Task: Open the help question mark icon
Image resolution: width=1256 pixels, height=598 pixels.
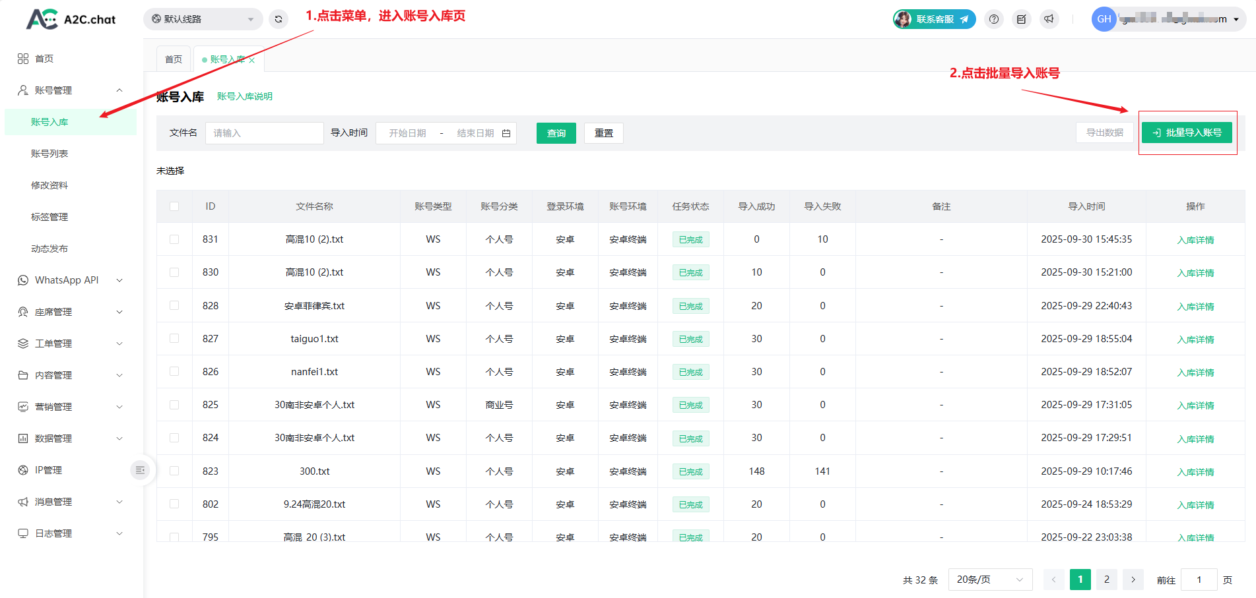Action: (994, 19)
